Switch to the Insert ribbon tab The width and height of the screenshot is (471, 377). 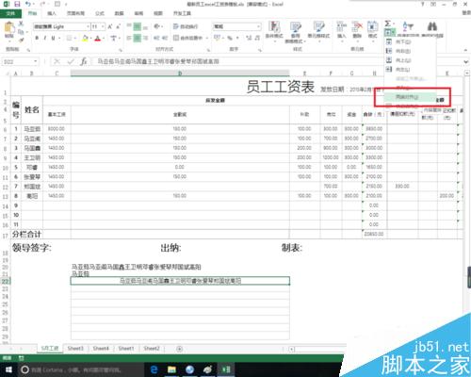click(52, 13)
